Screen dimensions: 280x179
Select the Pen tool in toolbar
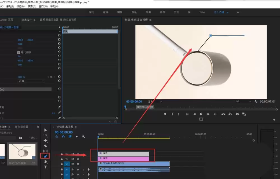tap(45, 156)
